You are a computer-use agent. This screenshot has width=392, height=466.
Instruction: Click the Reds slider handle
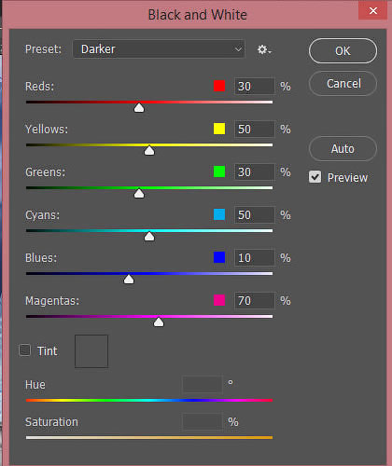tap(139, 108)
